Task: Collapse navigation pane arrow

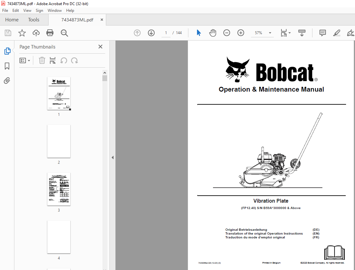Action: (x=113, y=157)
